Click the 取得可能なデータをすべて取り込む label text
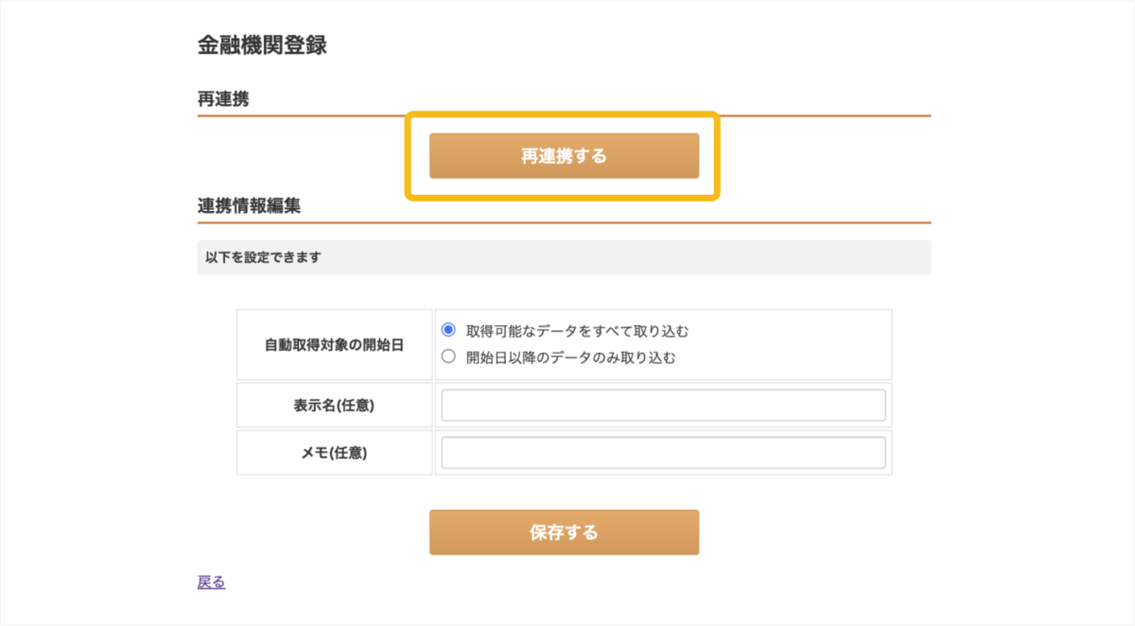 pyautogui.click(x=577, y=331)
